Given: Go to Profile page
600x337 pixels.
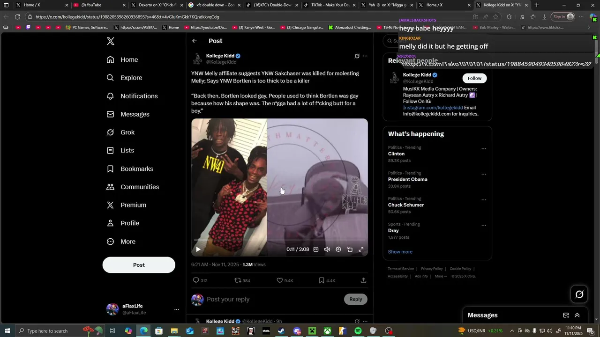Looking at the screenshot, I should [x=123, y=223].
